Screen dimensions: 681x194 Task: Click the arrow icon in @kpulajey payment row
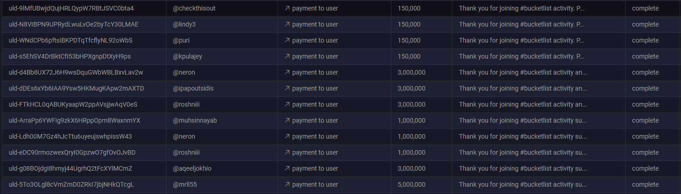287,56
